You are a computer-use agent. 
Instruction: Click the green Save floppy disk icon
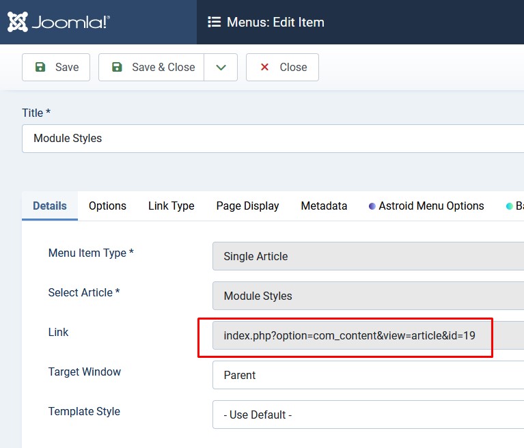tap(40, 67)
